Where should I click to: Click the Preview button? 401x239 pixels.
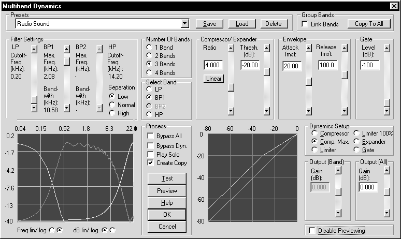click(x=167, y=190)
